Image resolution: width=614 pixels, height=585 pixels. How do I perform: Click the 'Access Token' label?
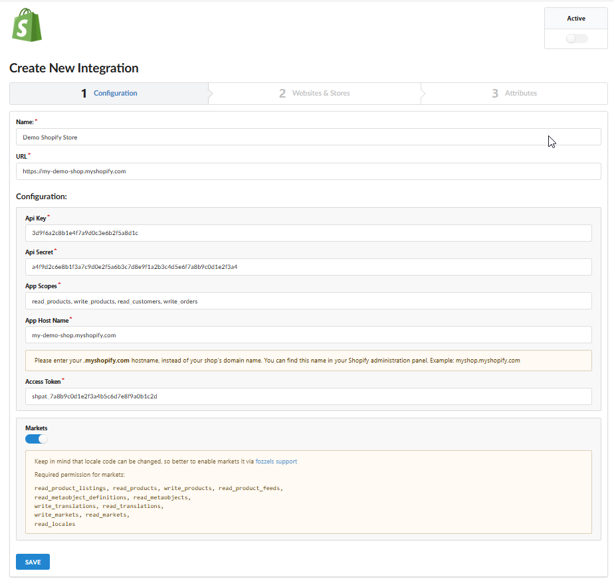(43, 382)
